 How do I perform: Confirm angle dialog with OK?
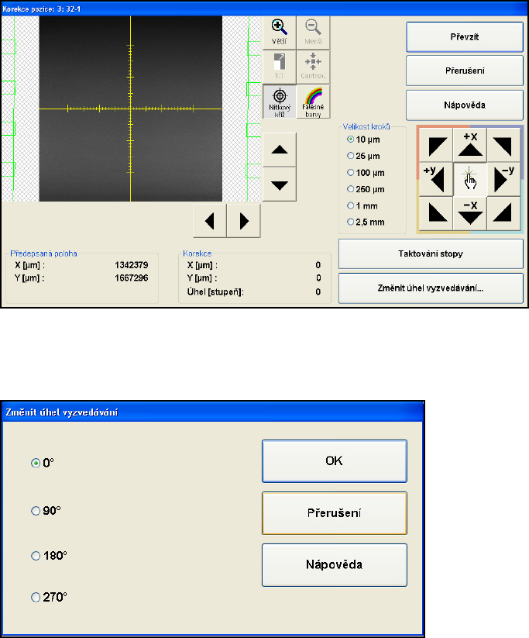tap(334, 461)
